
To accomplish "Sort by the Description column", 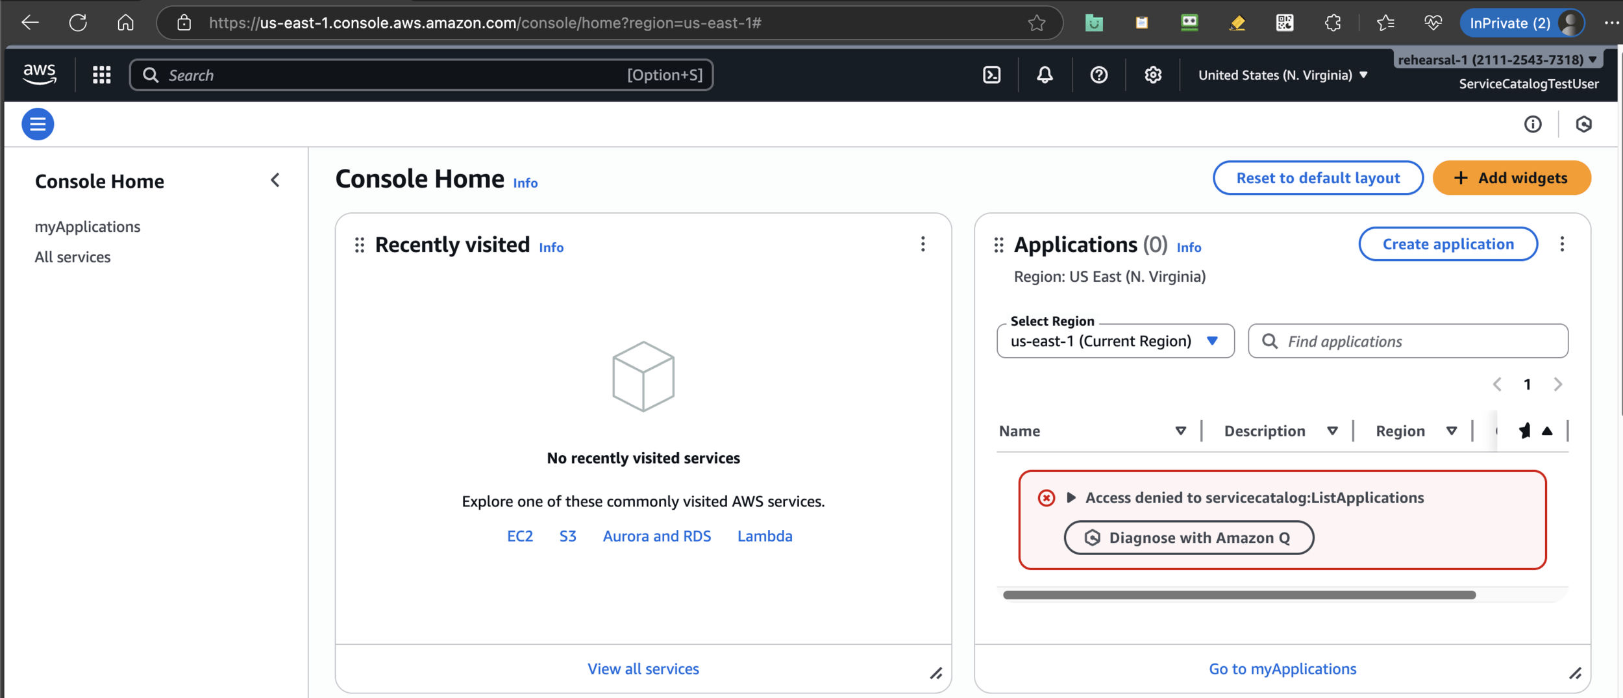I will pyautogui.click(x=1332, y=431).
